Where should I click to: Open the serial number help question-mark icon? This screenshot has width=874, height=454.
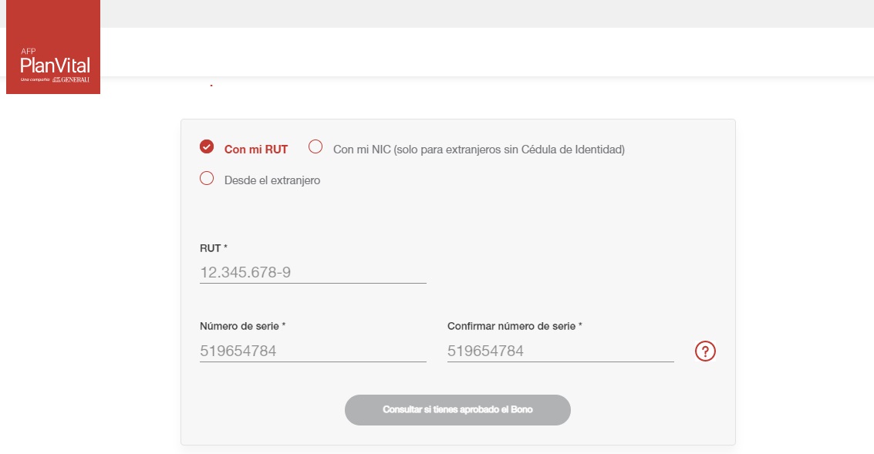(x=705, y=351)
